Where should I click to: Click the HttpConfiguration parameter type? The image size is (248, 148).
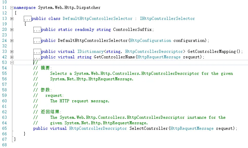(150, 41)
